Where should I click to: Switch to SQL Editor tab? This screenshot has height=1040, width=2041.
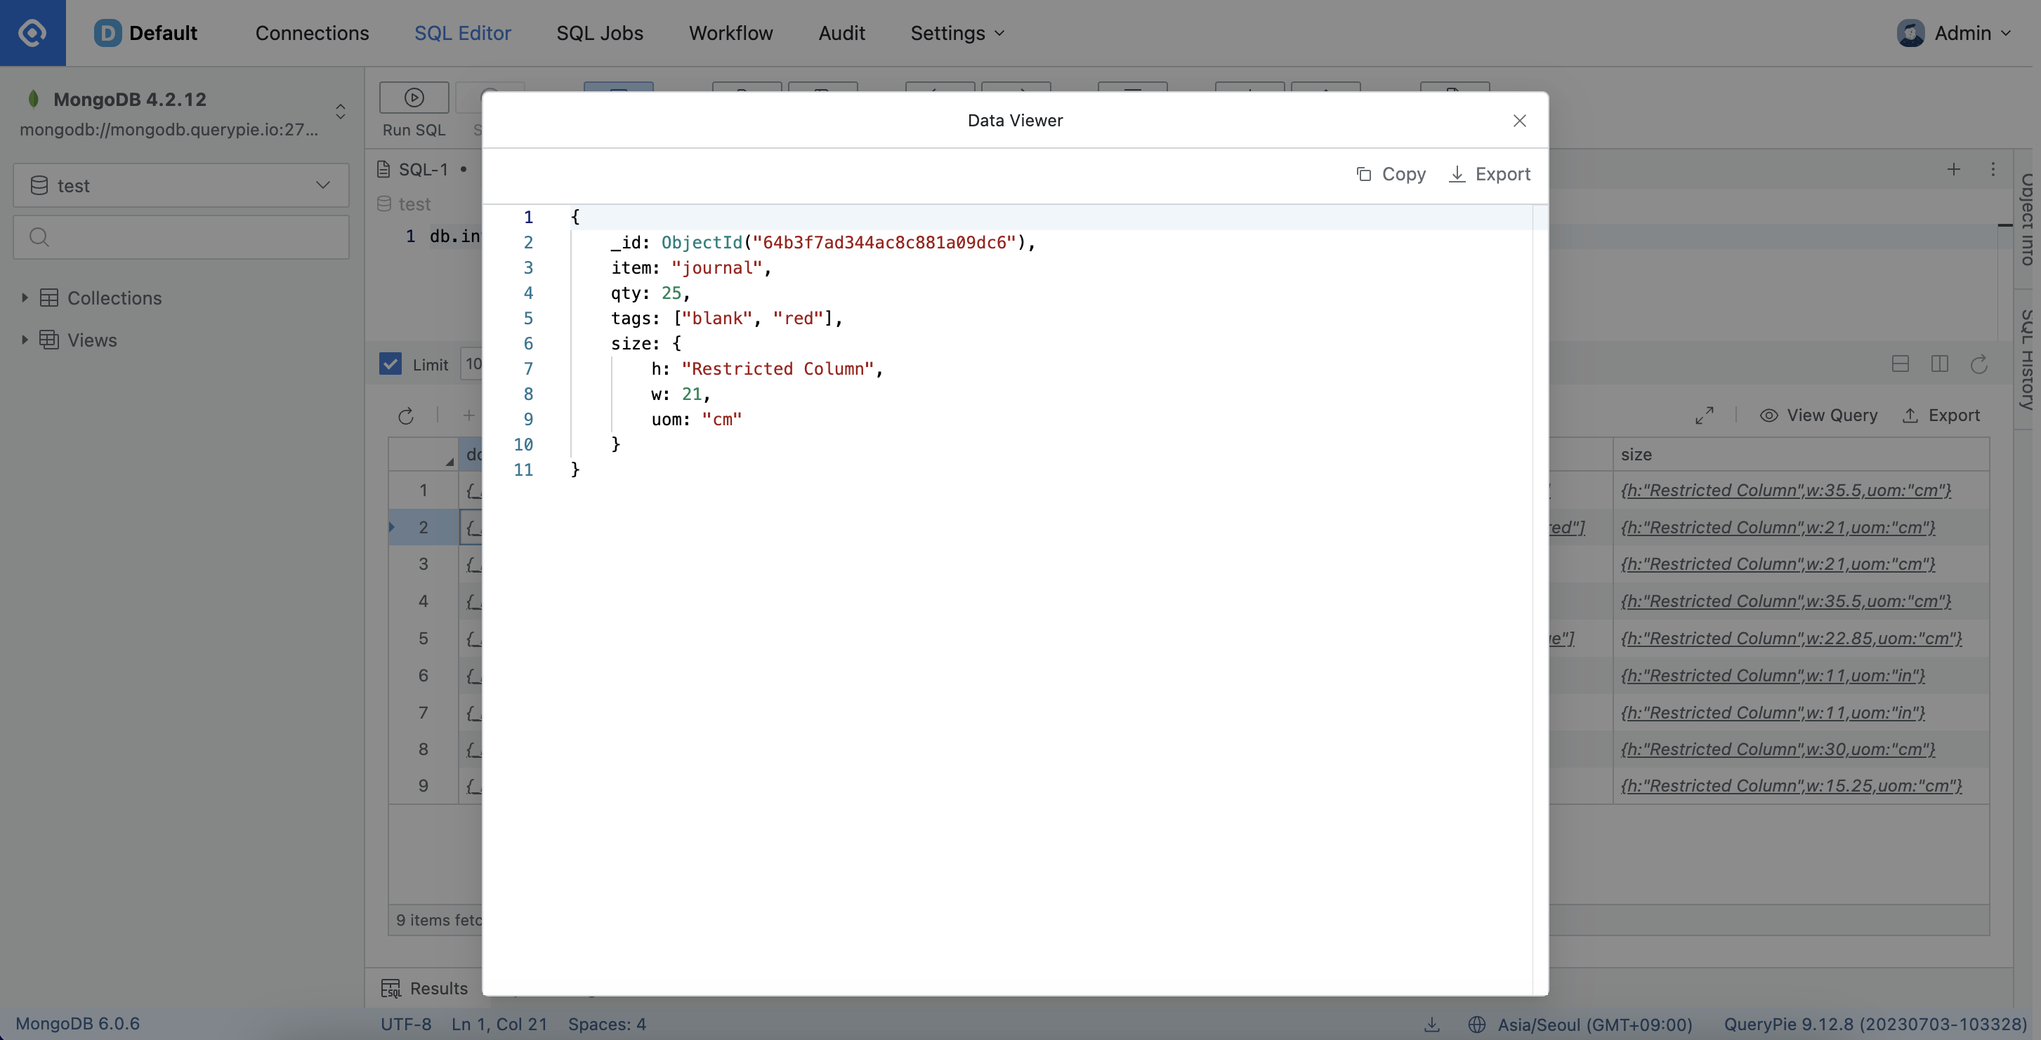pos(463,32)
